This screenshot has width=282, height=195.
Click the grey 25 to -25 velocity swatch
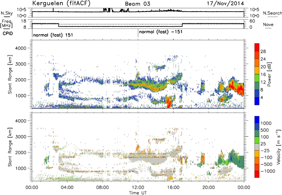(x=257, y=147)
